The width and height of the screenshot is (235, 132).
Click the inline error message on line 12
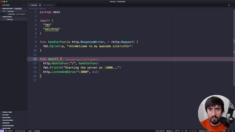[x=82, y=59]
